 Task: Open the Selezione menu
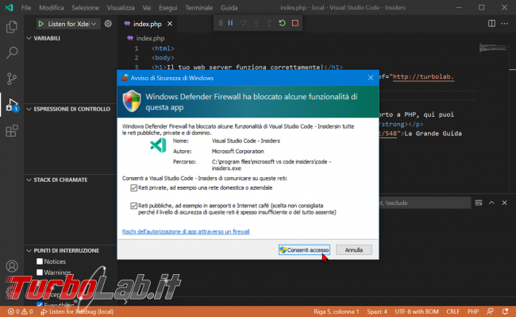(85, 7)
